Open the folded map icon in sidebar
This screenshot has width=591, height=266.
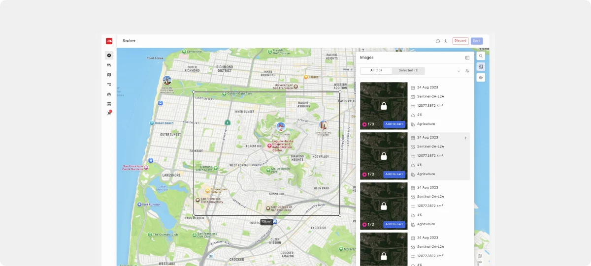pos(109,75)
